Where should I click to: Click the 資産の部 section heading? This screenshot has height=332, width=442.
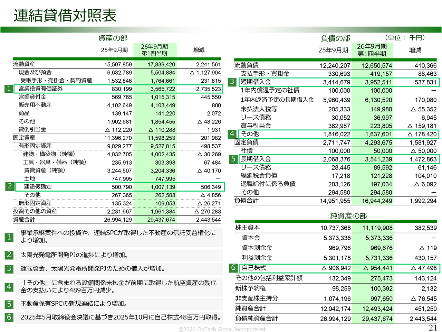click(x=113, y=38)
